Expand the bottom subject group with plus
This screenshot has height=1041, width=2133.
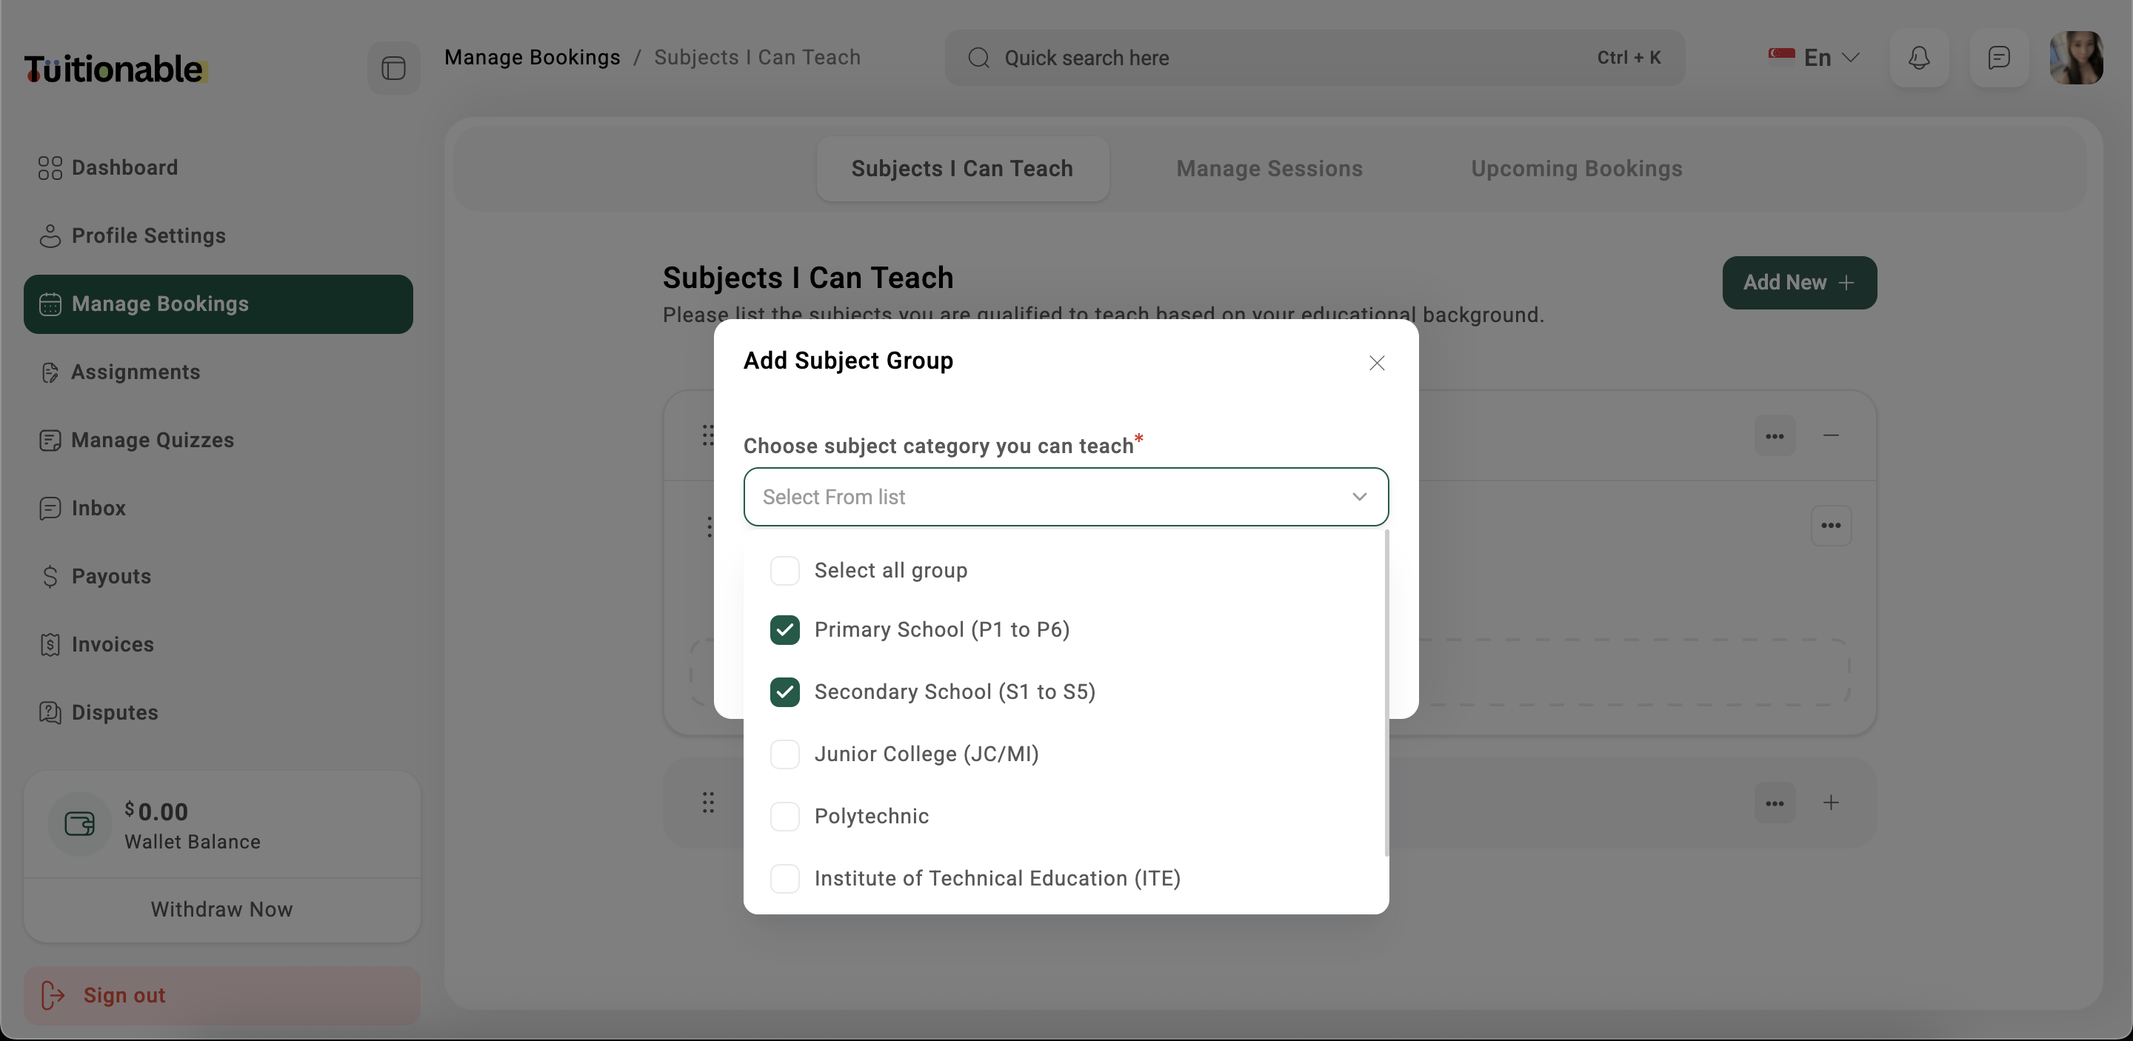coord(1831,803)
